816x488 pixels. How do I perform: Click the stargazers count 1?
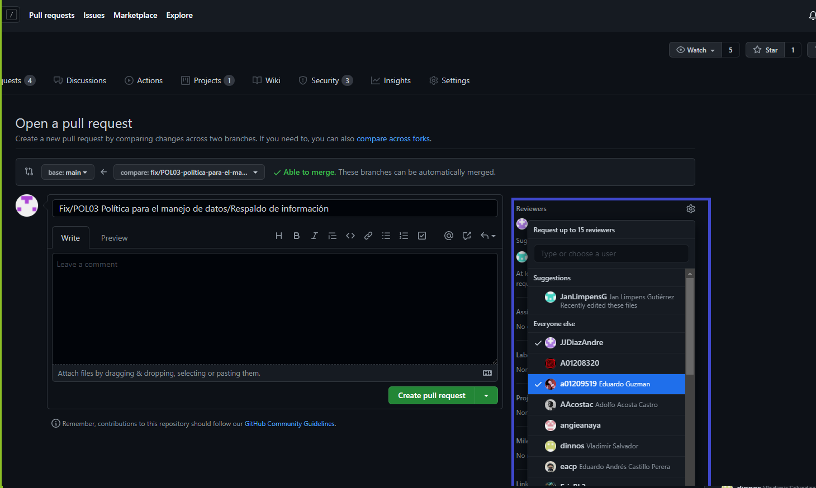pyautogui.click(x=793, y=50)
